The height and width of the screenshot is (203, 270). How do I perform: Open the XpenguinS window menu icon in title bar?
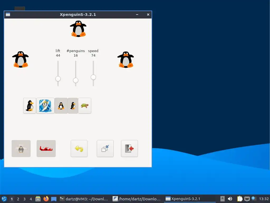point(8,15)
